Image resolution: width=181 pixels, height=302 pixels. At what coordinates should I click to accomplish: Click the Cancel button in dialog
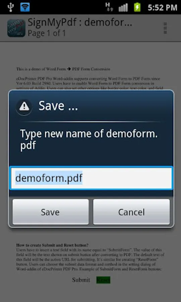[x=131, y=212]
